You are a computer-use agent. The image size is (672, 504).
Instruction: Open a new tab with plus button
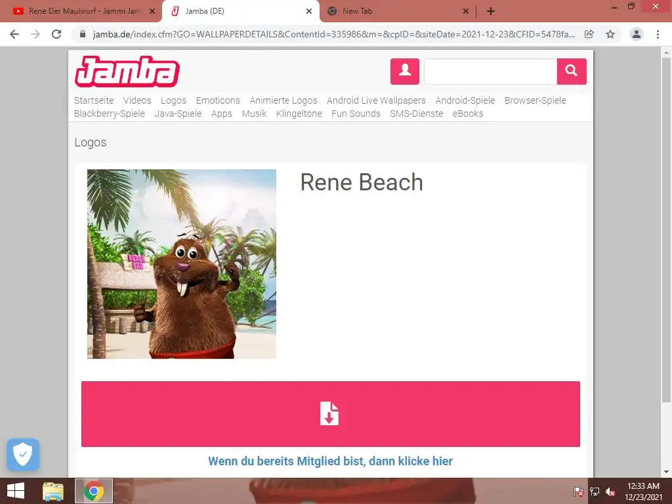tap(491, 11)
